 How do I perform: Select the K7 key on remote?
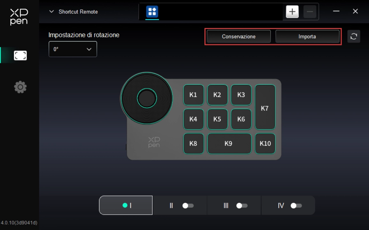point(265,107)
